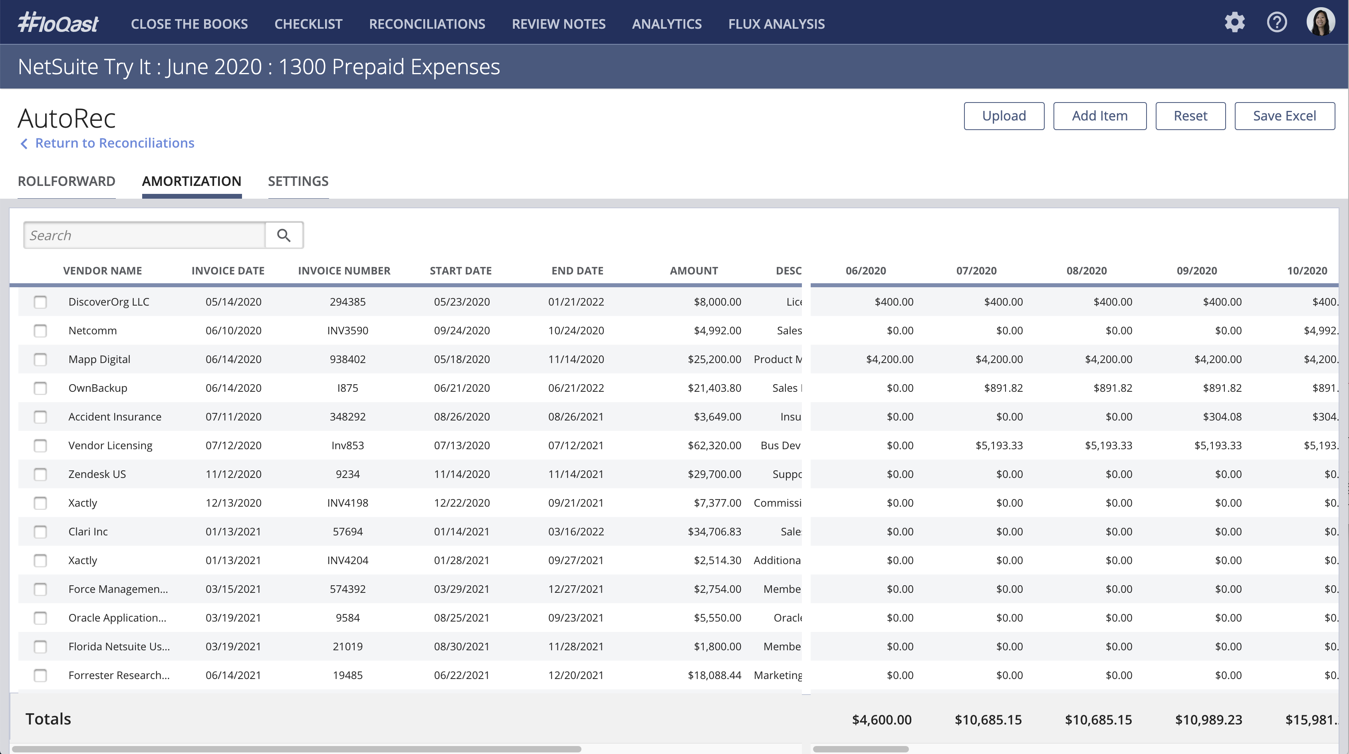Image resolution: width=1349 pixels, height=754 pixels.
Task: Check the Accident Insurance row checkbox
Action: coord(40,417)
